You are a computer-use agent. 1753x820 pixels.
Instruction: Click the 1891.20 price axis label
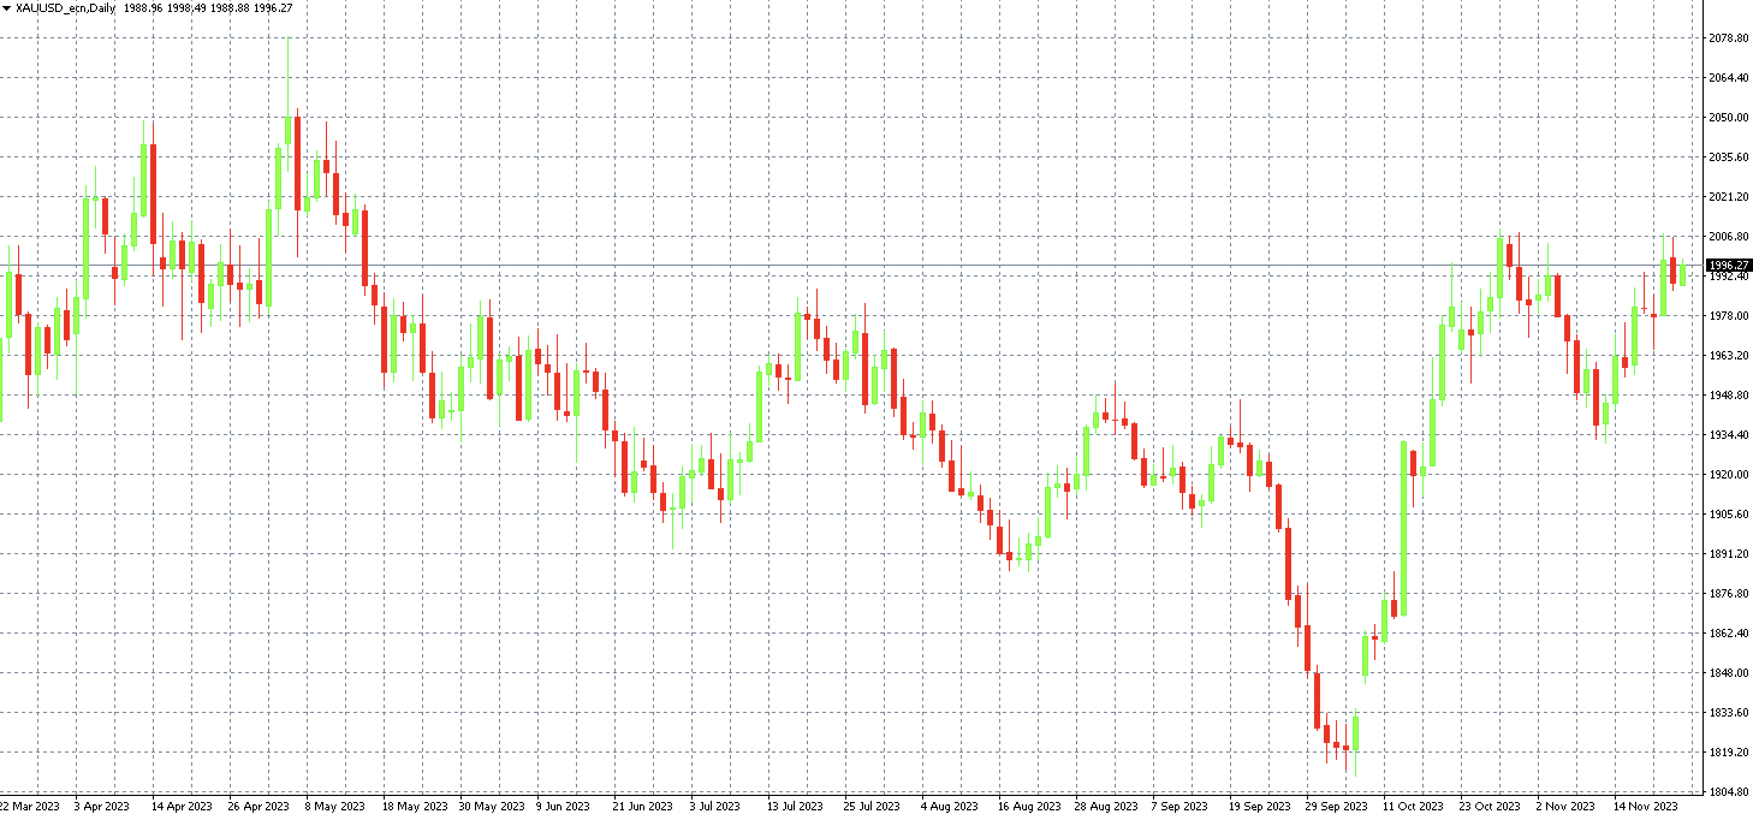point(1728,554)
